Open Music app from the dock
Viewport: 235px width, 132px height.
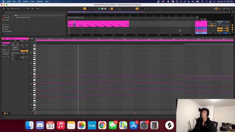(x=61, y=125)
